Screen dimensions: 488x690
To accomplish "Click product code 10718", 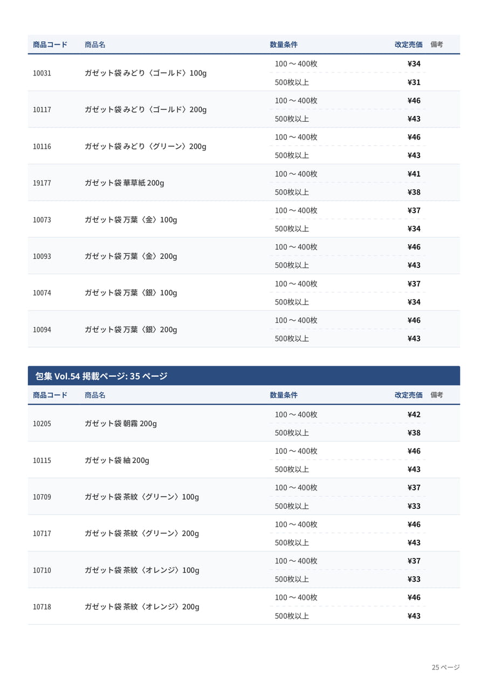I will [42, 606].
